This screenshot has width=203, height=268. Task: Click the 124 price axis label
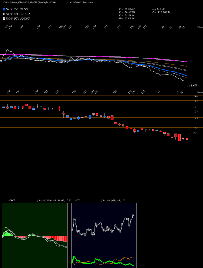point(195,112)
